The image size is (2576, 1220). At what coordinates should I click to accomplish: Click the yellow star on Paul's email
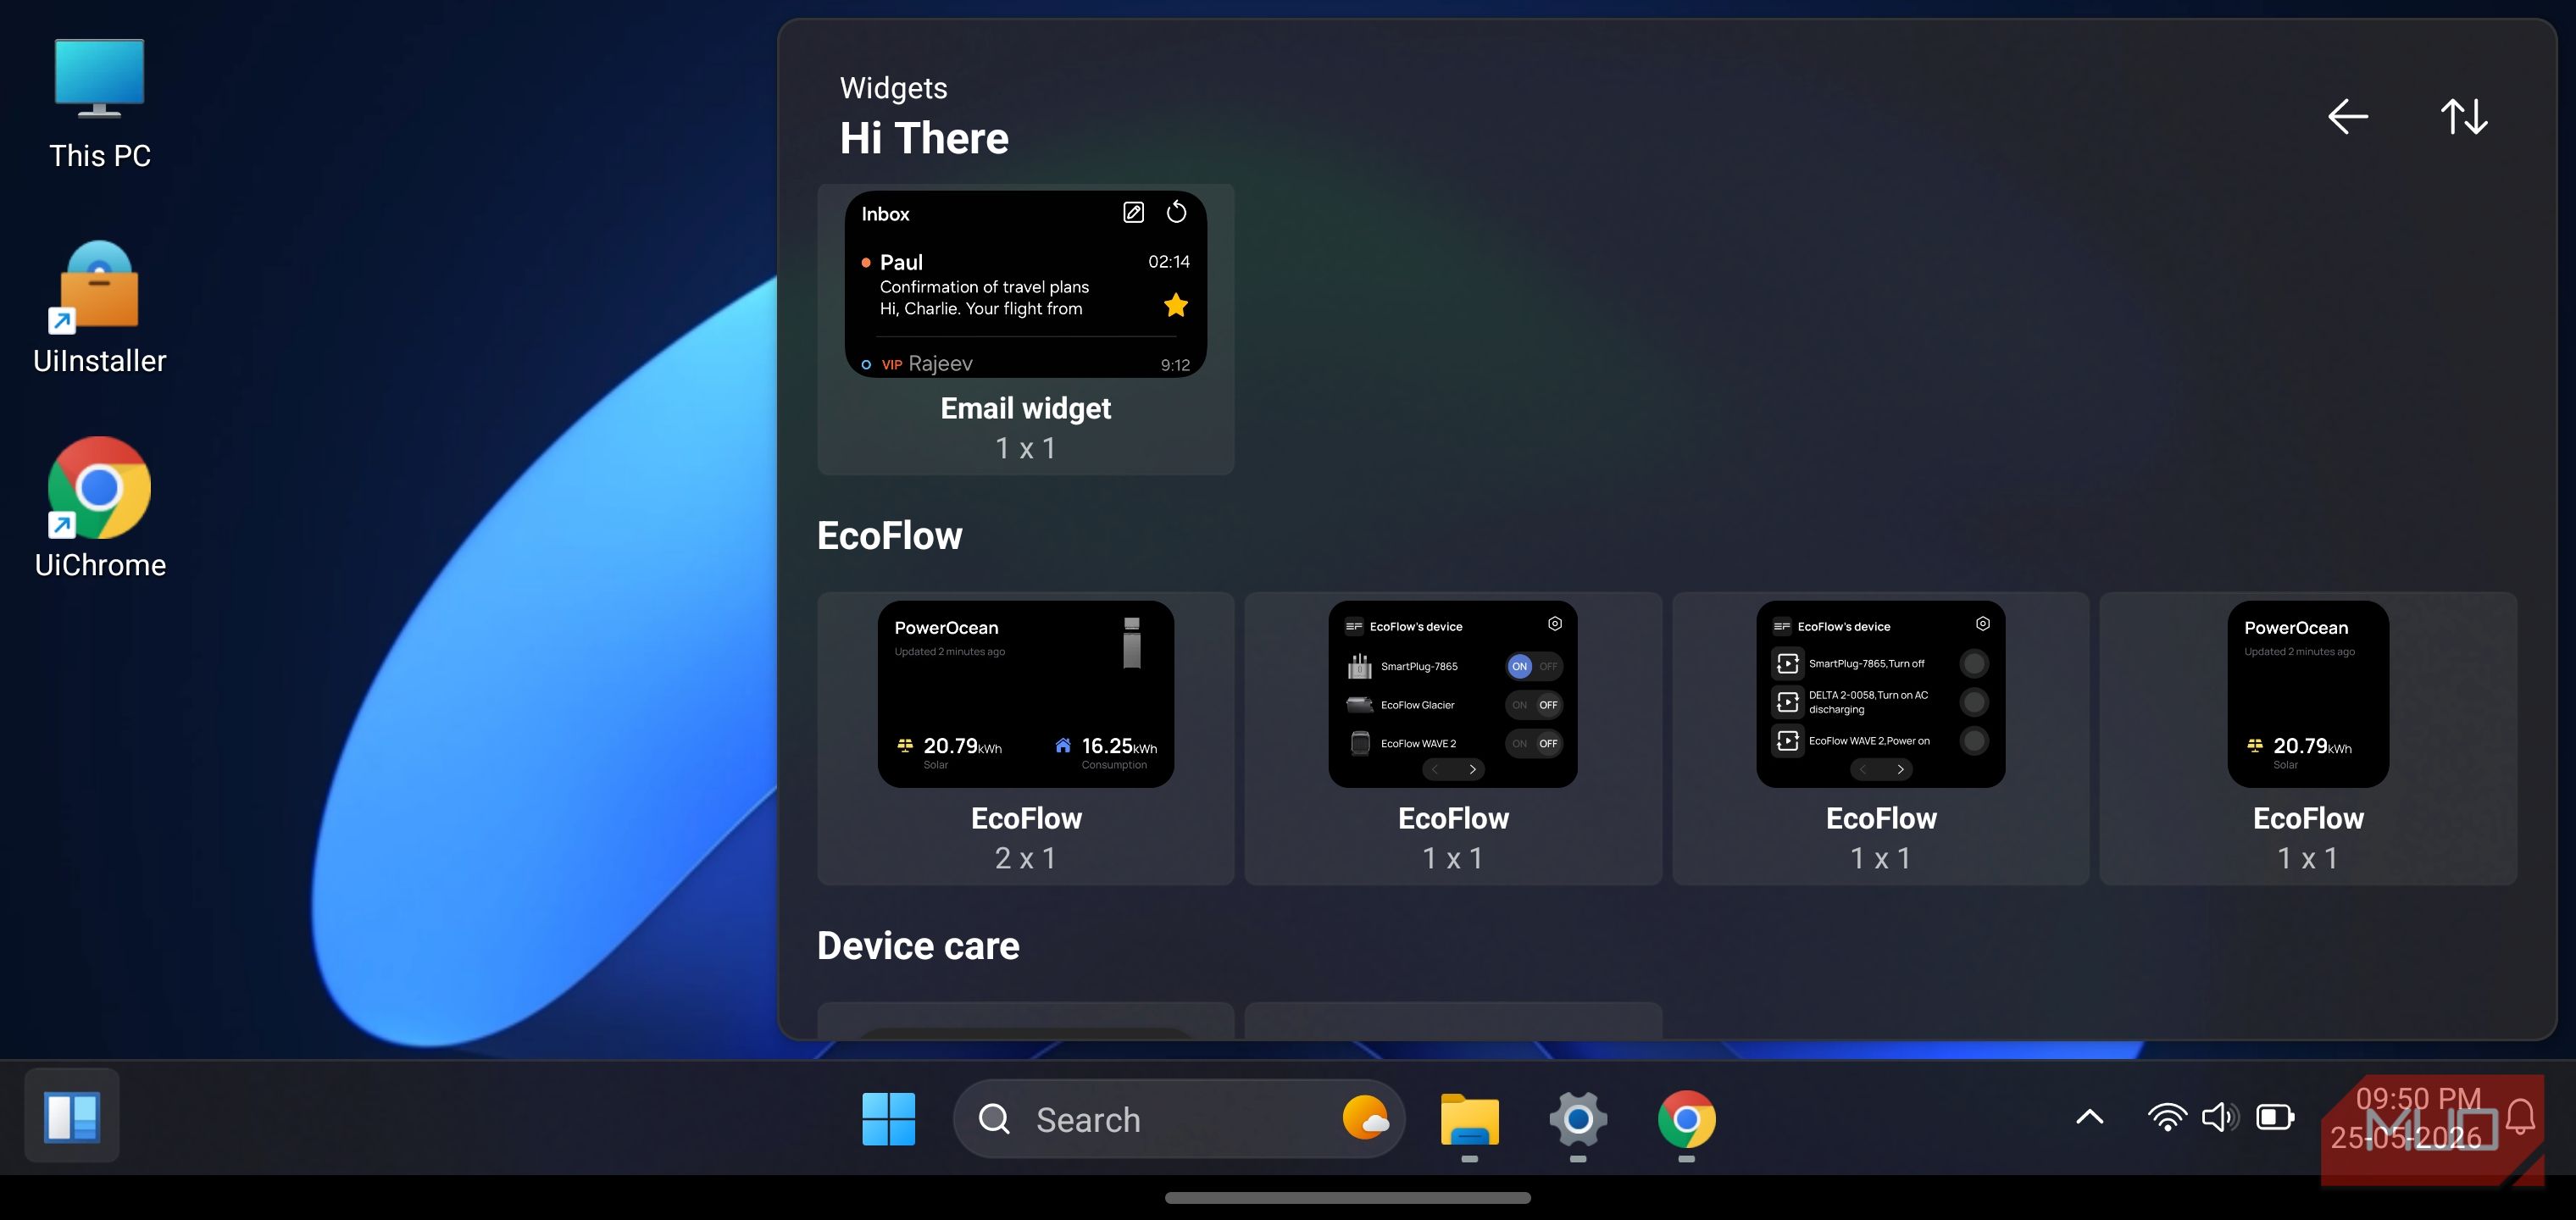[x=1176, y=305]
